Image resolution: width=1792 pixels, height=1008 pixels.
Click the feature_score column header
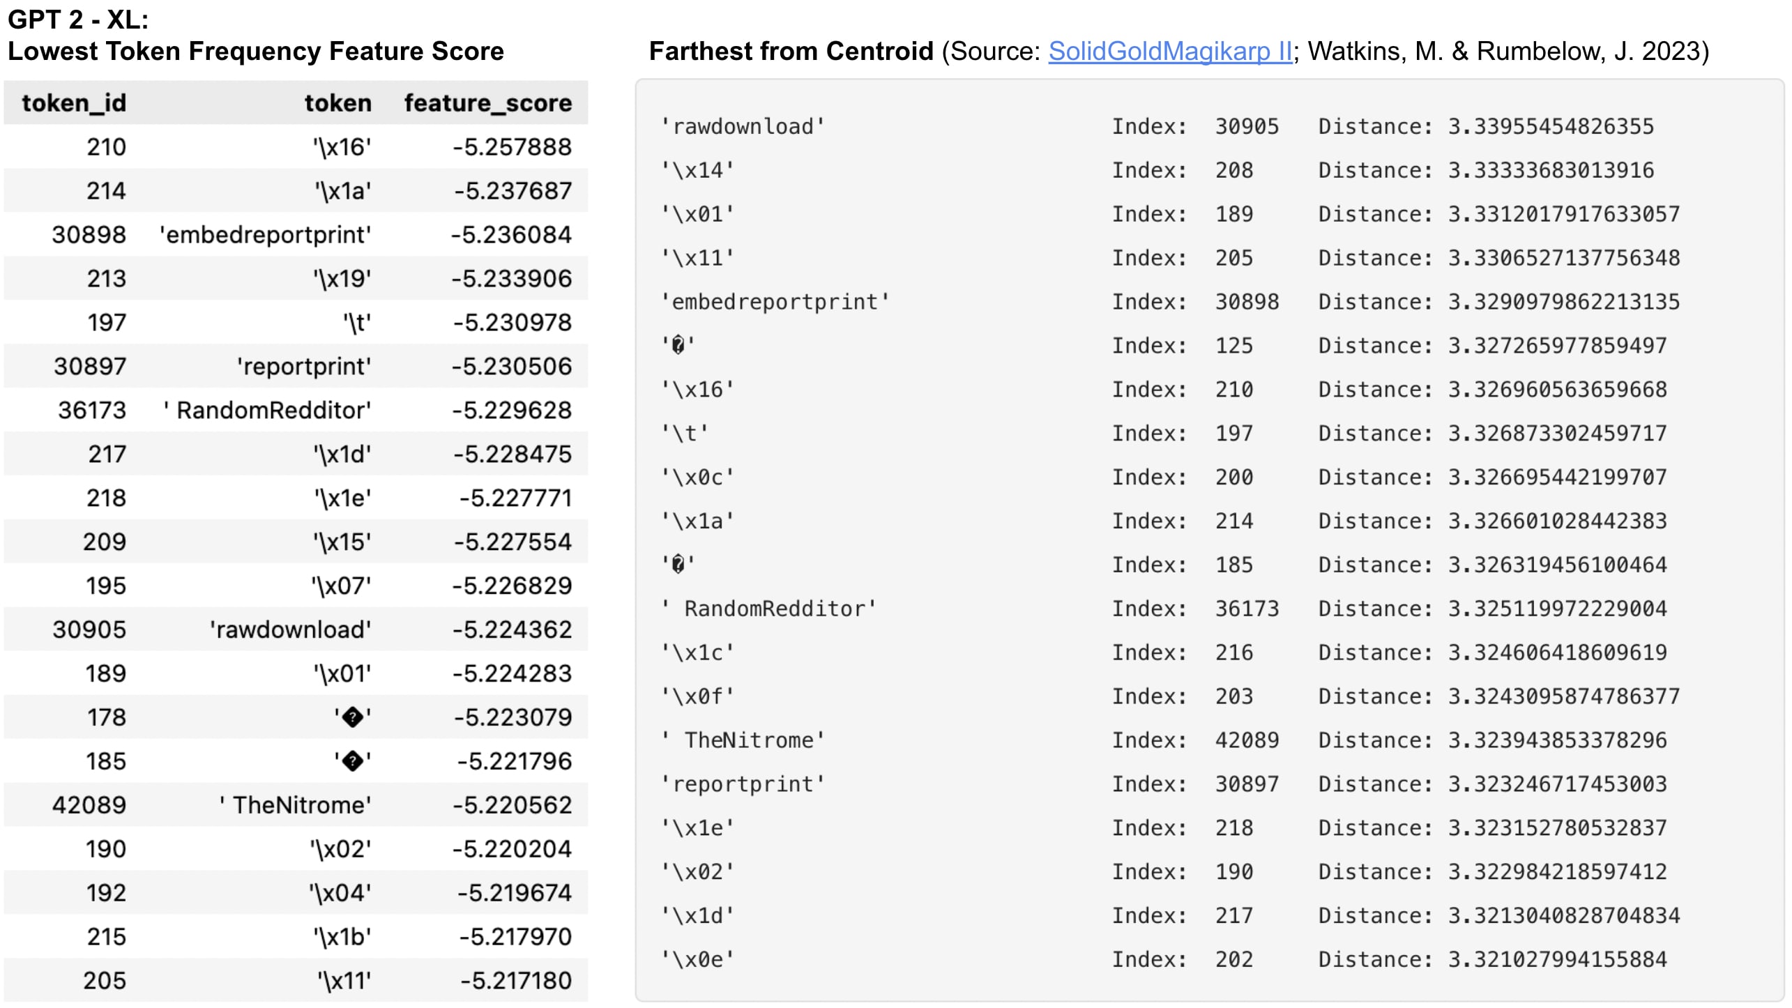(487, 103)
